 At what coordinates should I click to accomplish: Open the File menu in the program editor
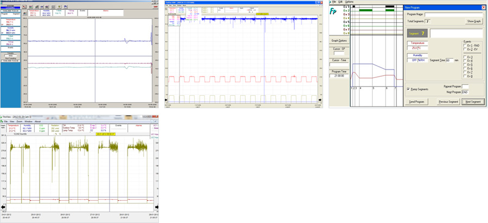pos(334,2)
